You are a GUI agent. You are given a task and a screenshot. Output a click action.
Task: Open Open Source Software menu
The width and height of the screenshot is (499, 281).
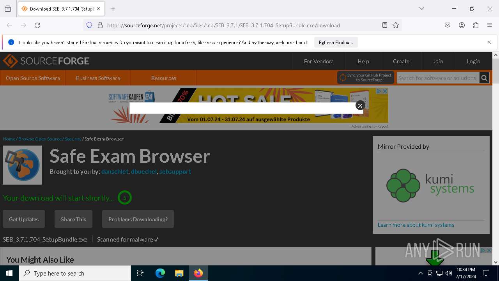click(x=33, y=78)
